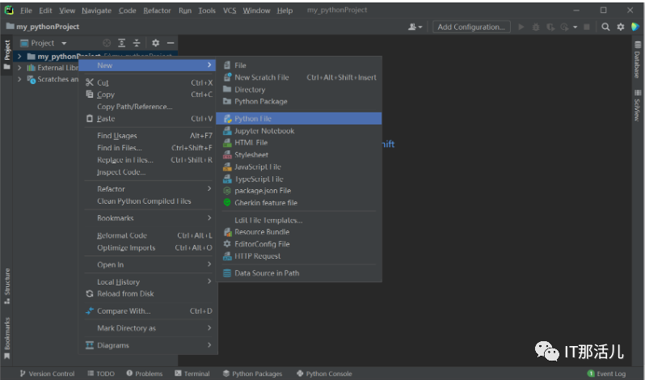Viewport: 645px width, 380px height.
Task: Open the File menu
Action: [26, 11]
